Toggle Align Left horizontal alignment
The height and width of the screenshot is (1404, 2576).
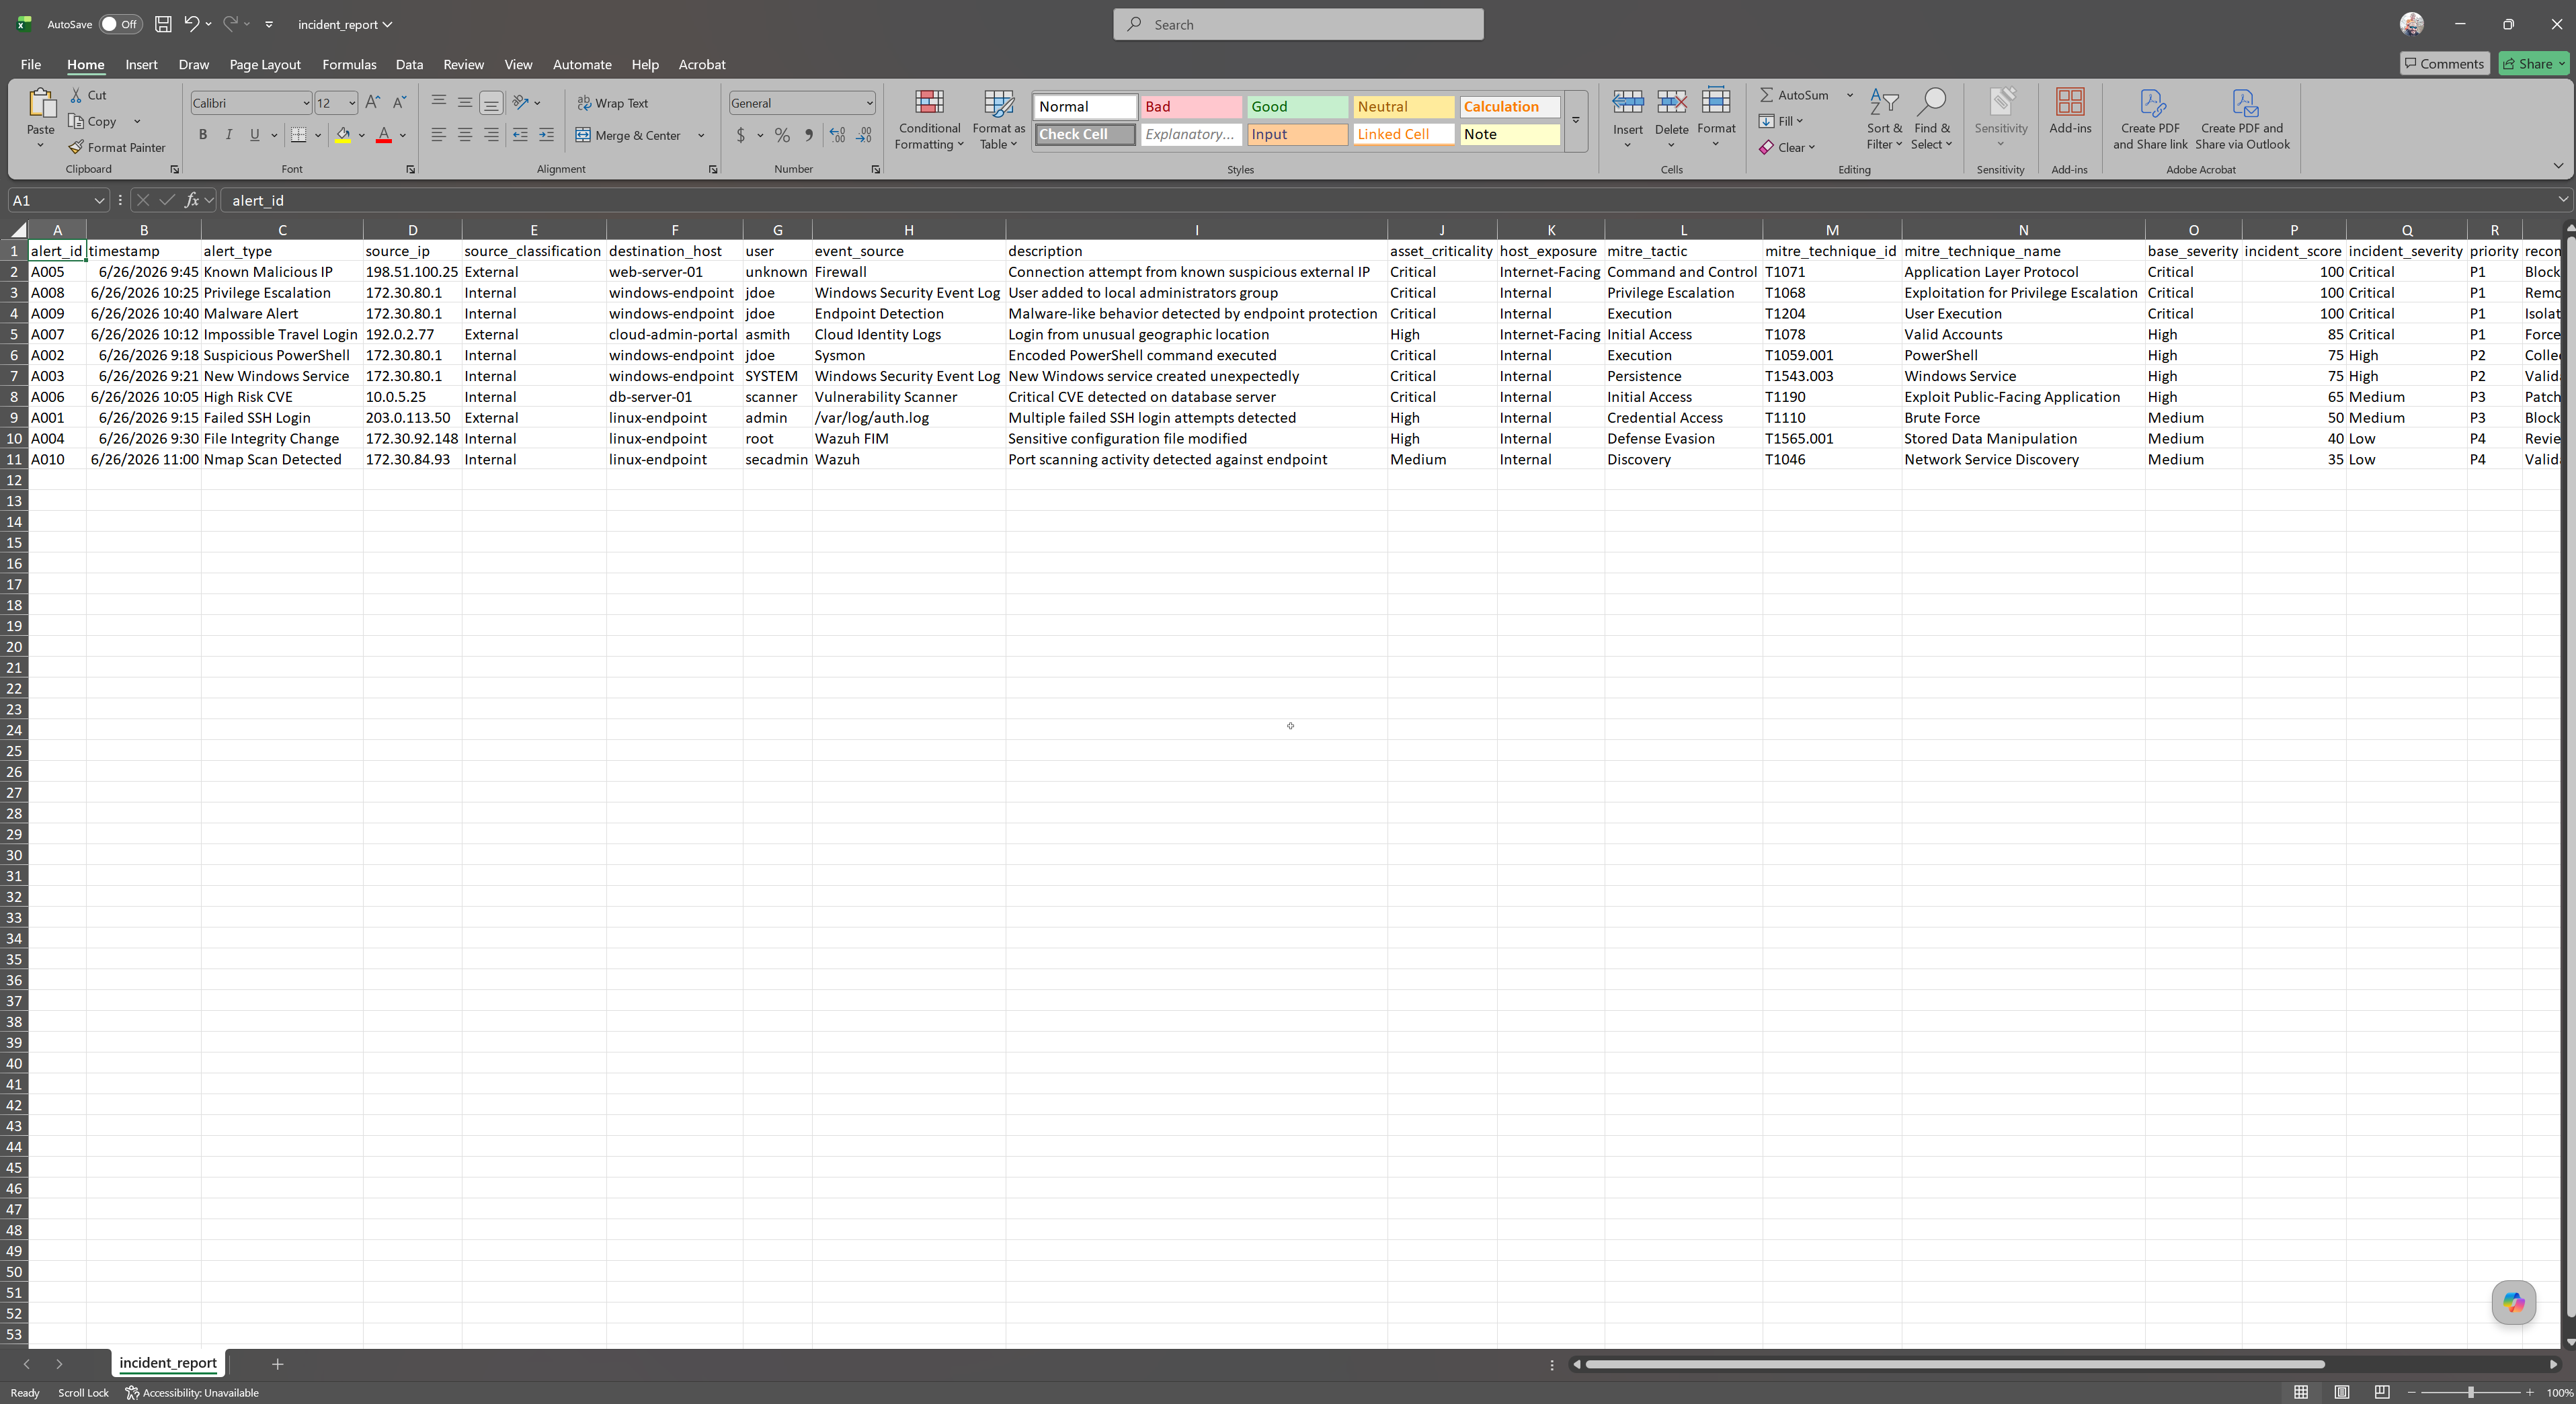[x=439, y=135]
